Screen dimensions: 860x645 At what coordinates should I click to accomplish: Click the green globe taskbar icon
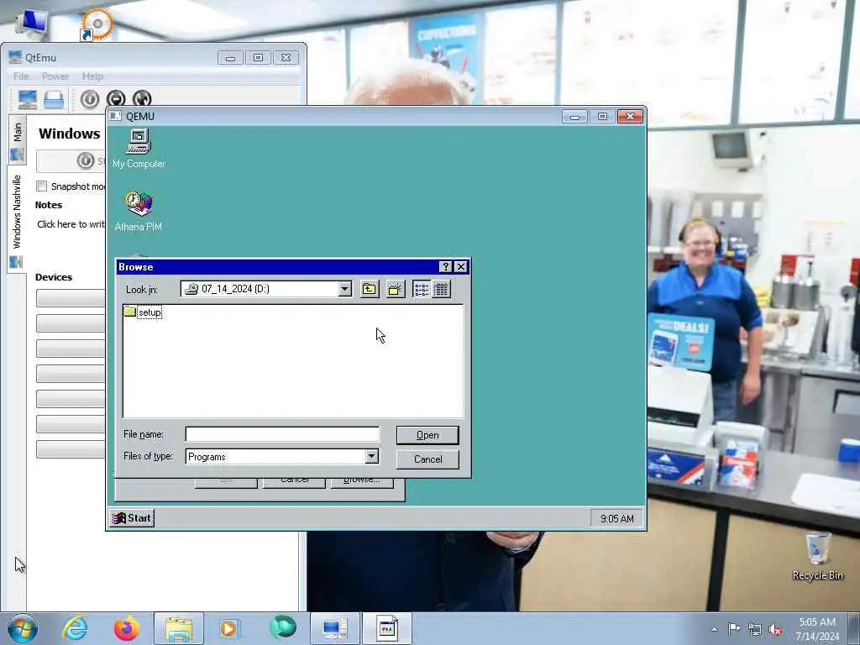[282, 628]
